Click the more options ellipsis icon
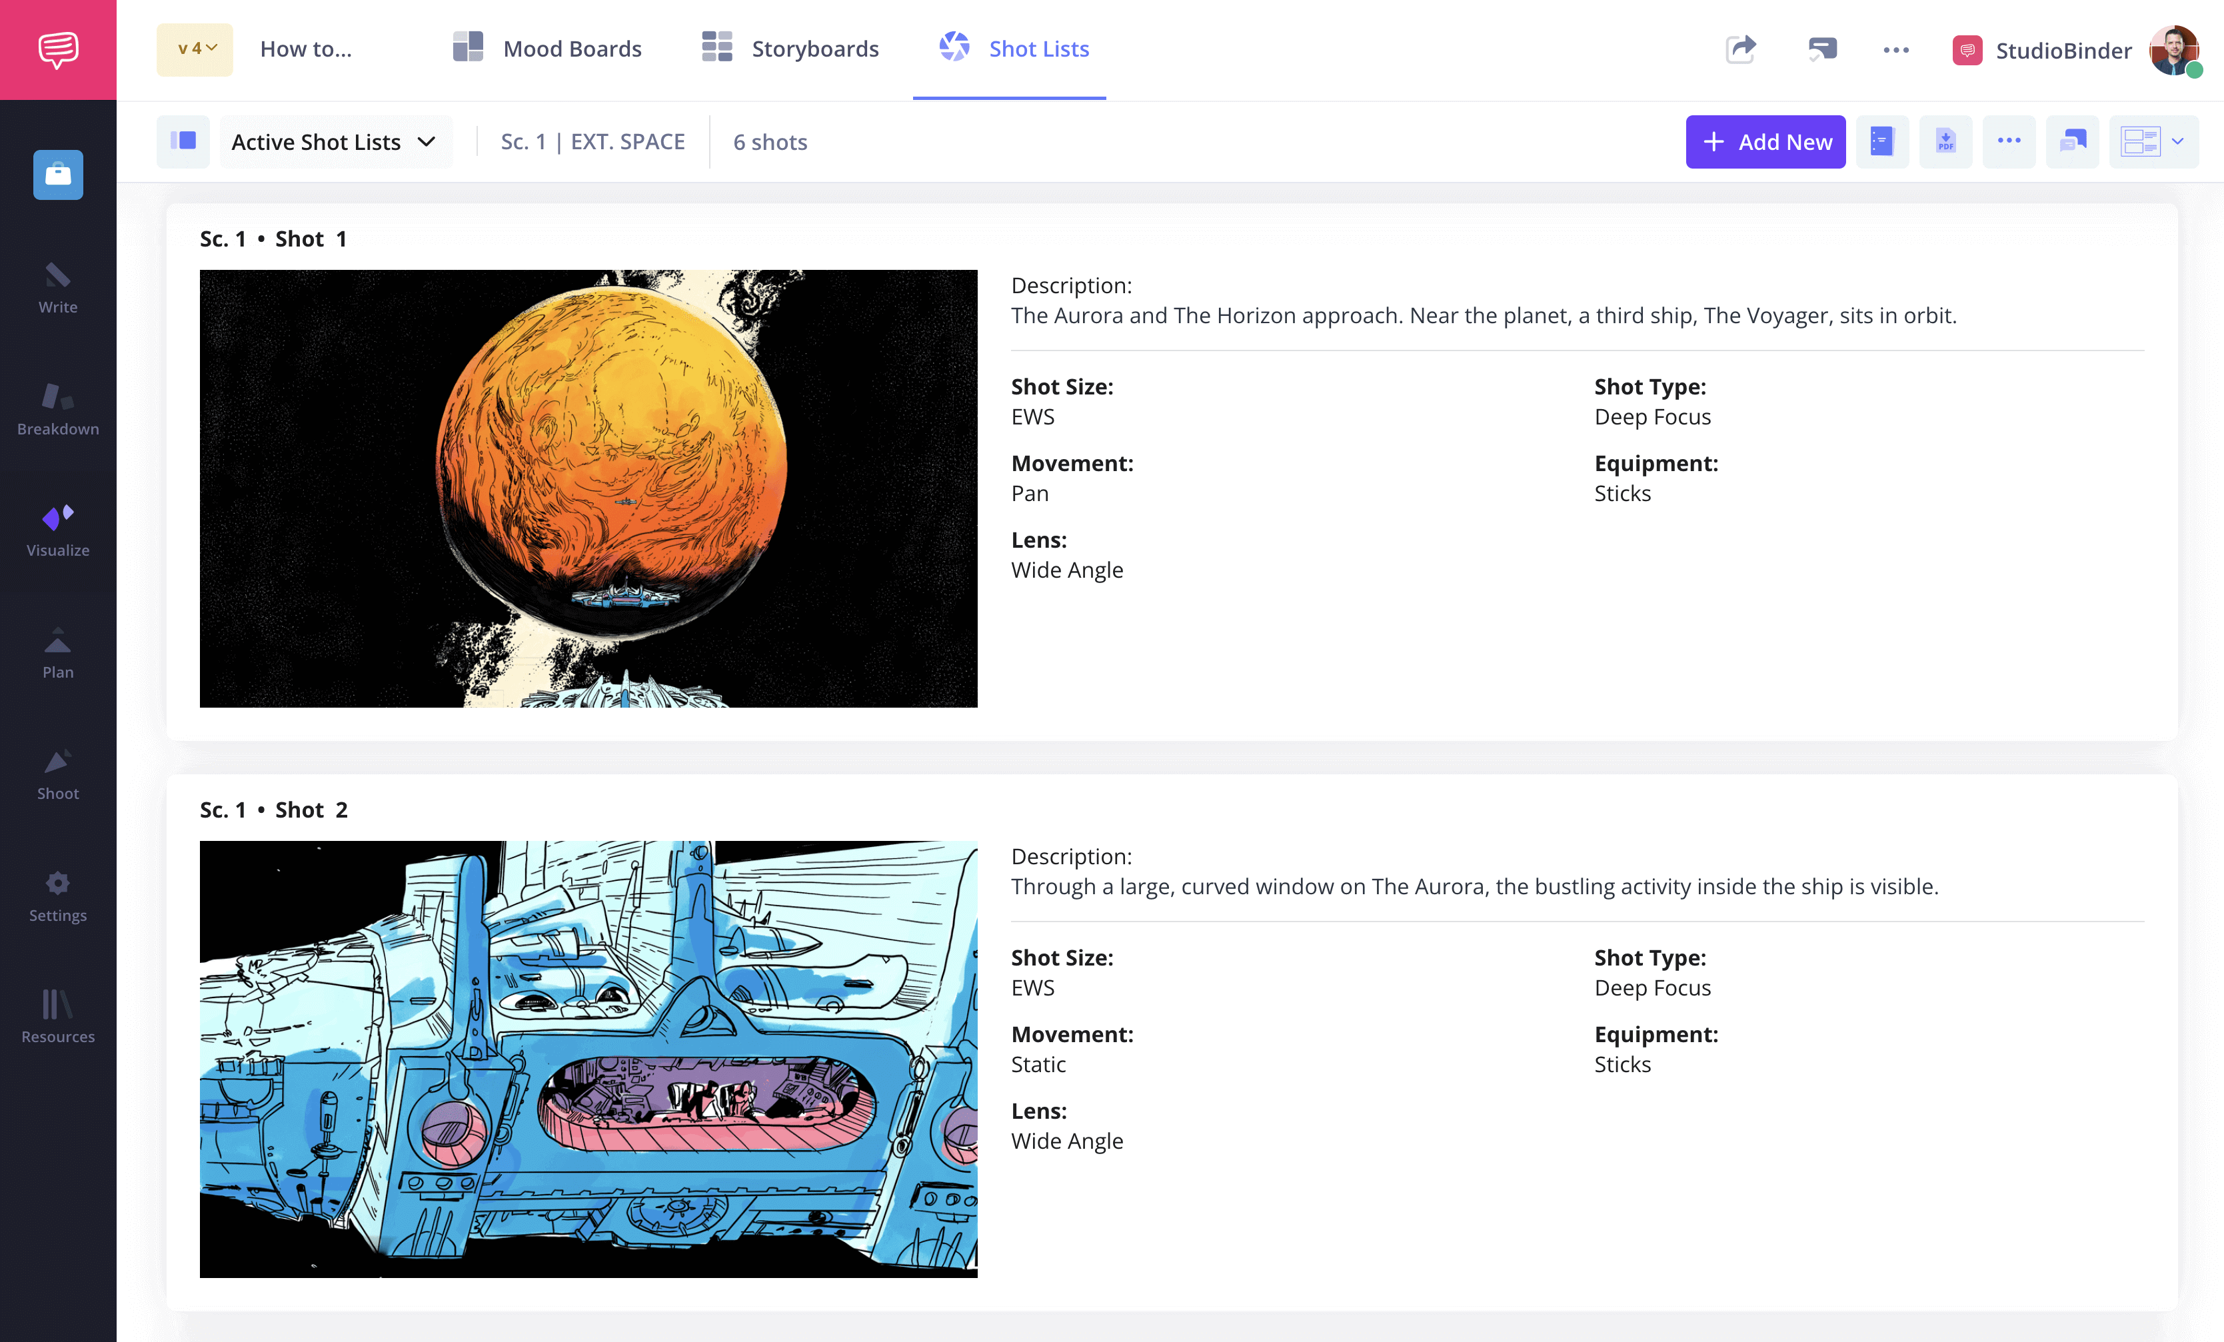This screenshot has height=1342, width=2224. (x=2008, y=141)
